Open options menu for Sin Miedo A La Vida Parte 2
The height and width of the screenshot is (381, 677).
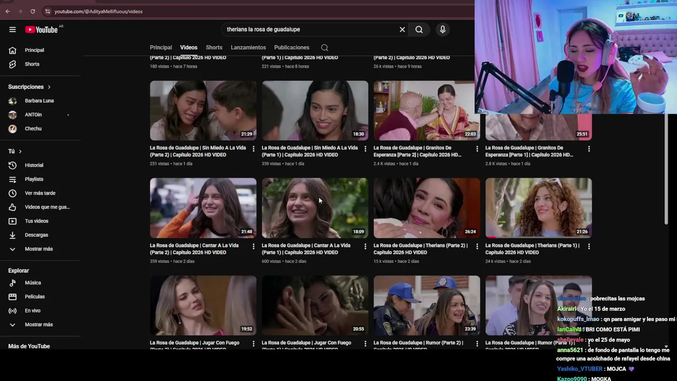(x=253, y=149)
